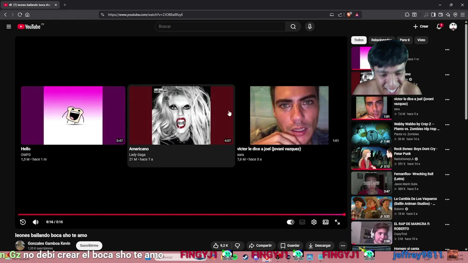Screen dimensions: 468x263
Task: Open the YouTube guide hamburger menu
Action: tap(9, 26)
